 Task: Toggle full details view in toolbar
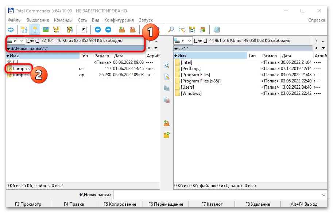(x=35, y=30)
